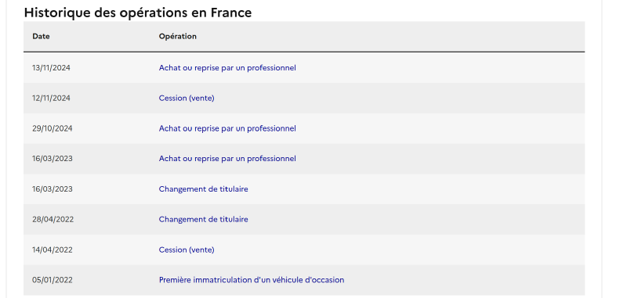Open the 29/10/2024 Achat ou reprise entry

[227, 128]
